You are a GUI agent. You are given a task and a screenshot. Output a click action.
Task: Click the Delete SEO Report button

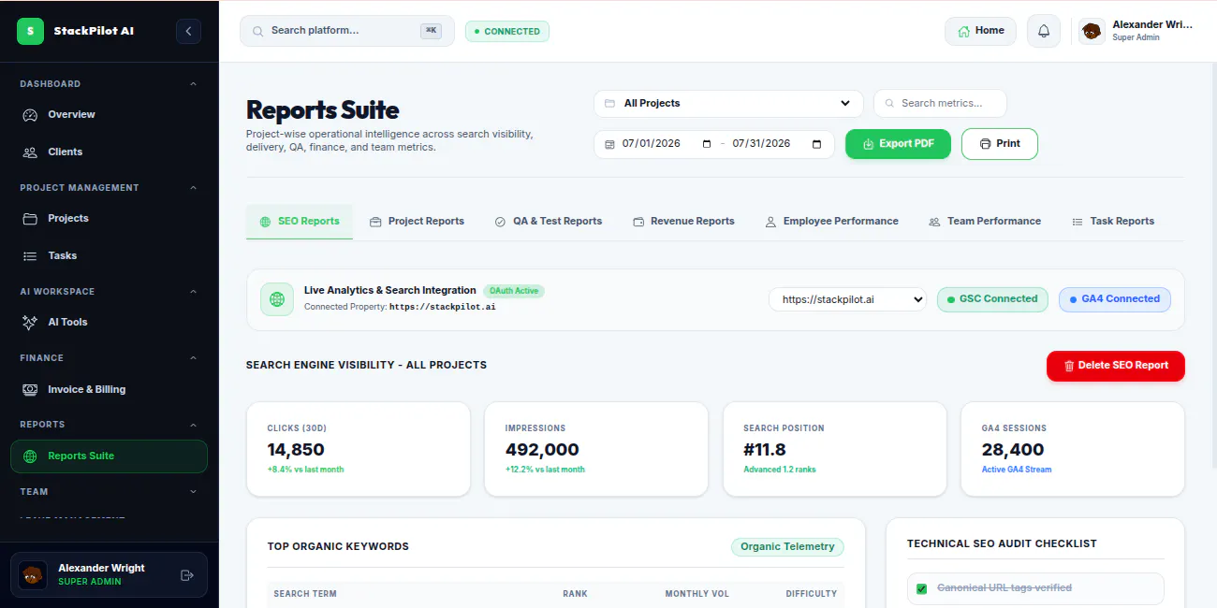coord(1116,366)
